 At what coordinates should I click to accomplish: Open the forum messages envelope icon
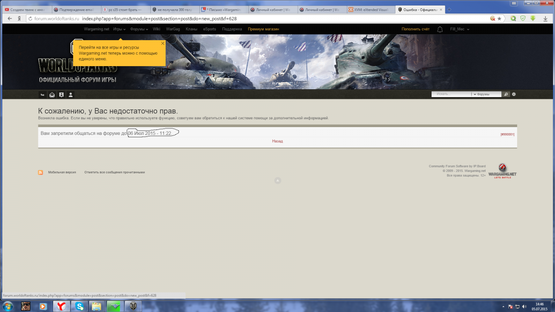click(x=52, y=95)
